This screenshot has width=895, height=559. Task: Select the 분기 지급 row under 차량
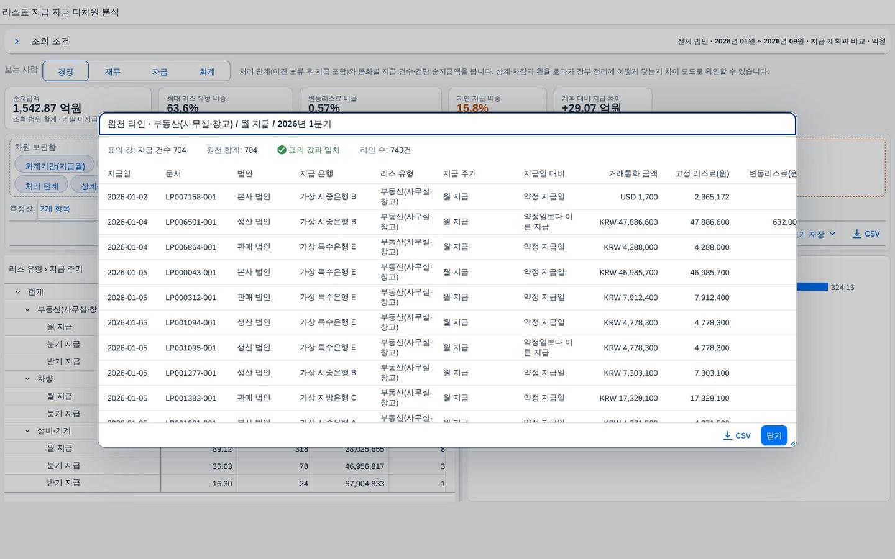63,414
